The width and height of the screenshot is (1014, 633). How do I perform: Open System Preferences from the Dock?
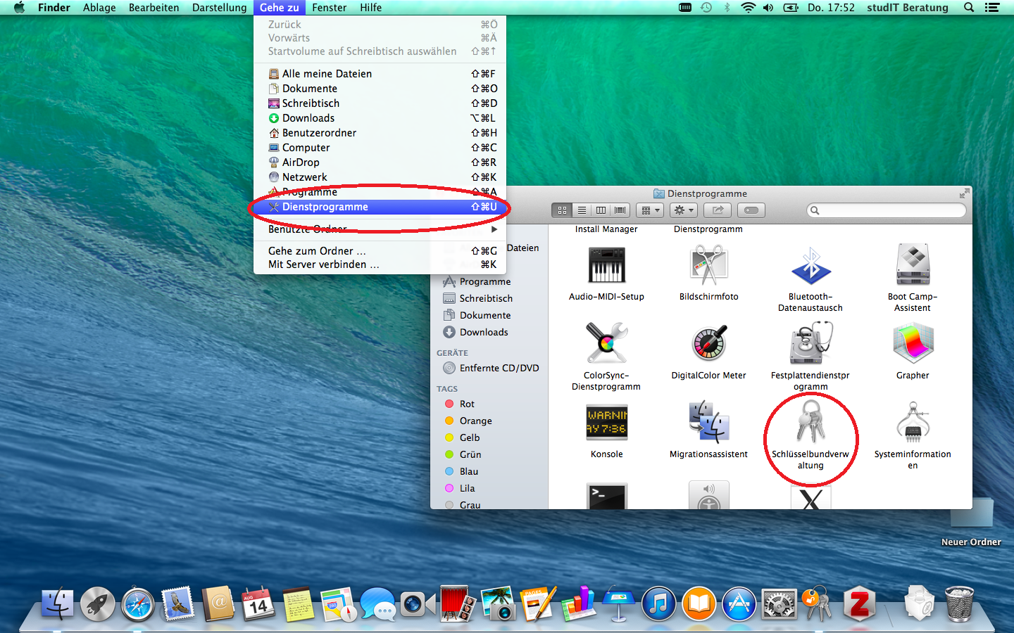coord(780,603)
